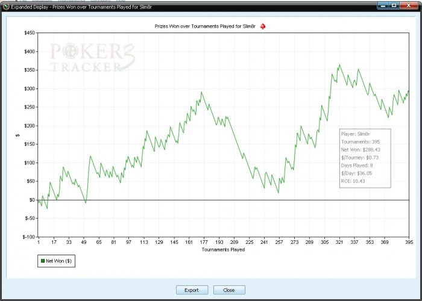Screen dimensions: 422x301
Task: Click the '$' y-axis title
Action: tap(18, 135)
